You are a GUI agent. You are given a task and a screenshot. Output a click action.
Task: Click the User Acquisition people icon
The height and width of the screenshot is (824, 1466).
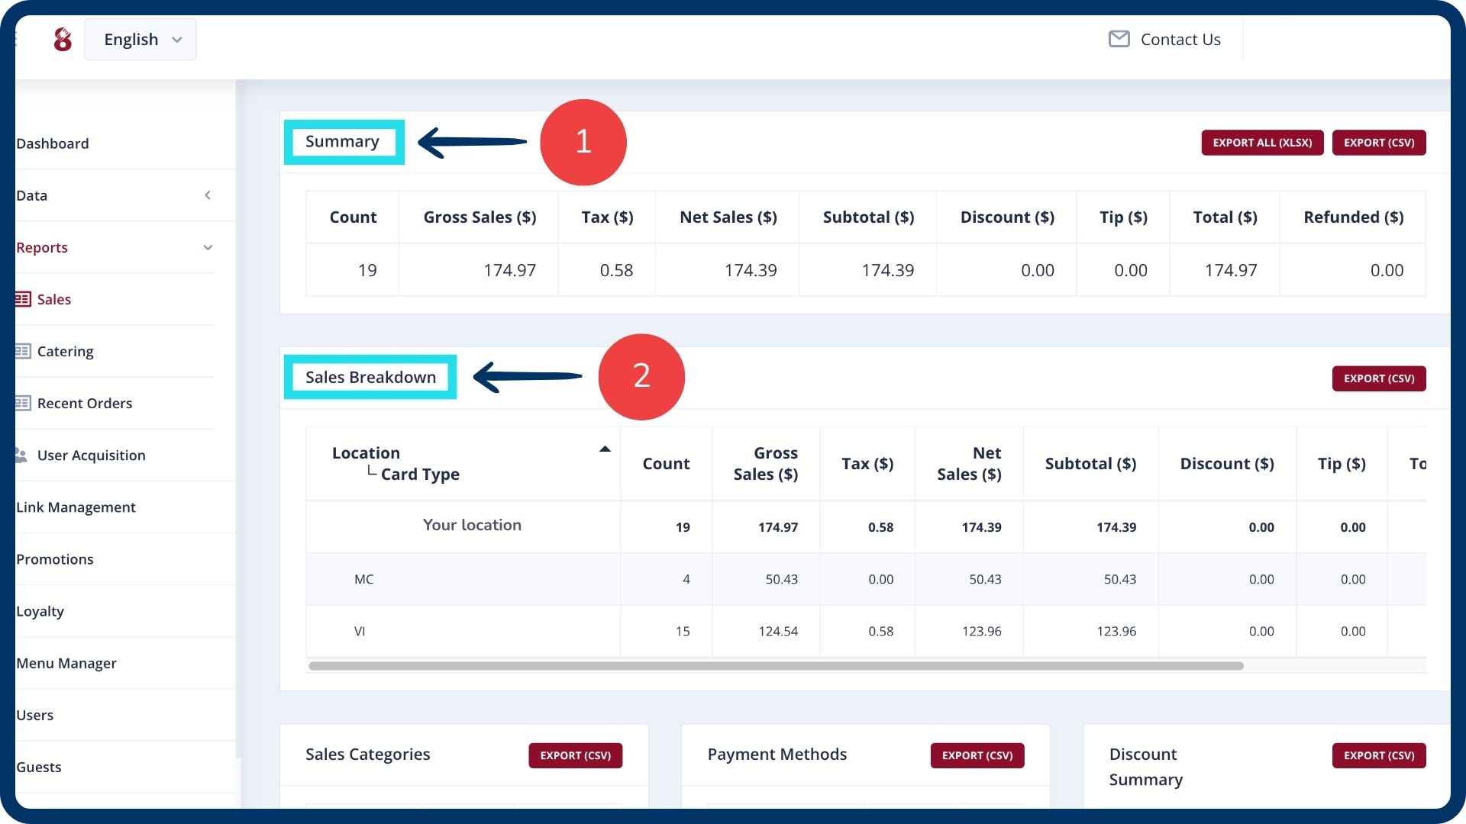point(21,455)
